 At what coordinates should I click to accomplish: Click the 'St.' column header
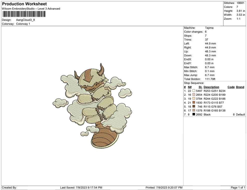[x=200, y=87]
